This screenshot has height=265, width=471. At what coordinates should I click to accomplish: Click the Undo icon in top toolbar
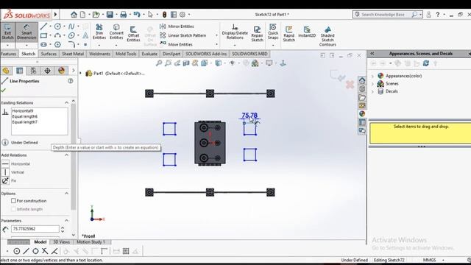click(x=137, y=15)
